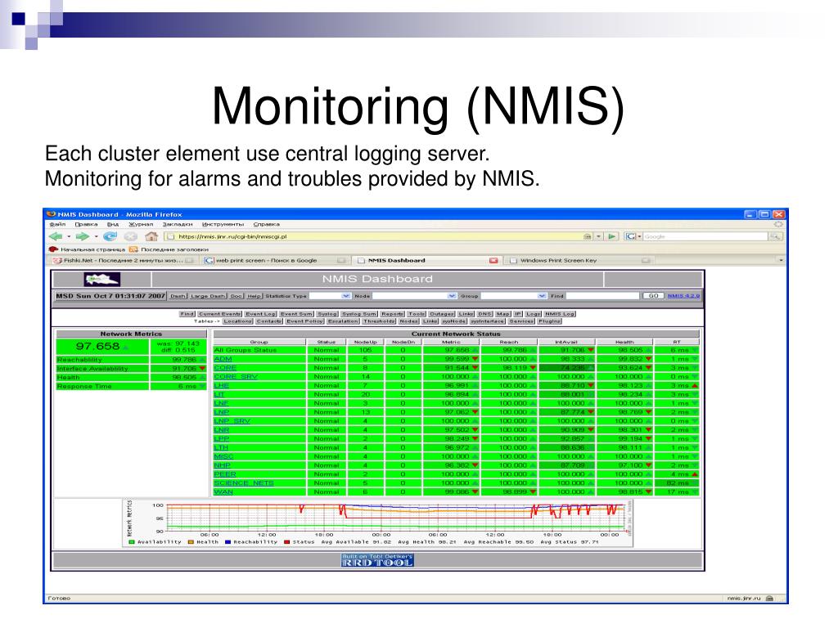Click the 82 ms response time cell

tap(677, 482)
